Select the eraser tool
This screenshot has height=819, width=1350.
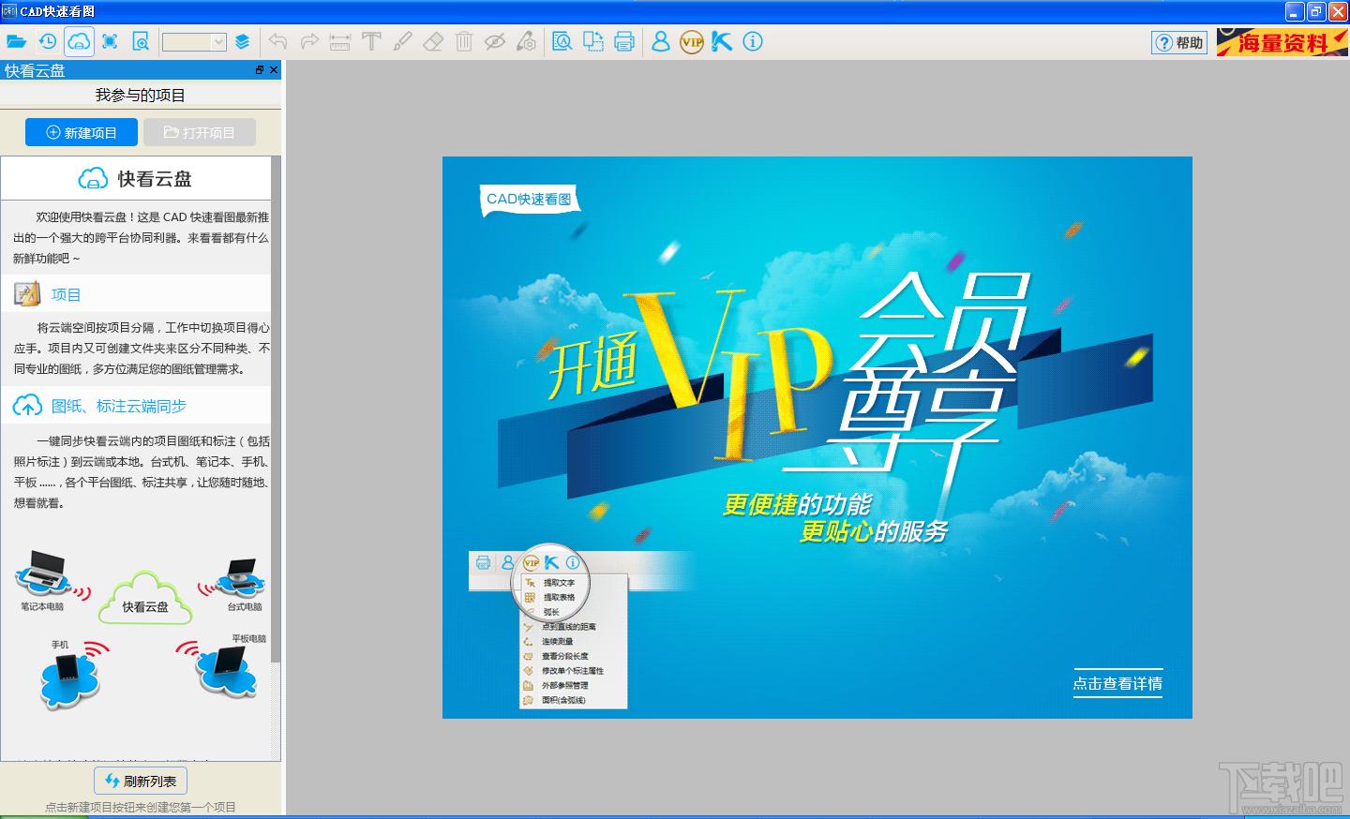click(433, 41)
